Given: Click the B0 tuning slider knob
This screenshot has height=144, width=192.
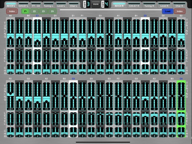Looking at the screenshot, I should 28,38.
